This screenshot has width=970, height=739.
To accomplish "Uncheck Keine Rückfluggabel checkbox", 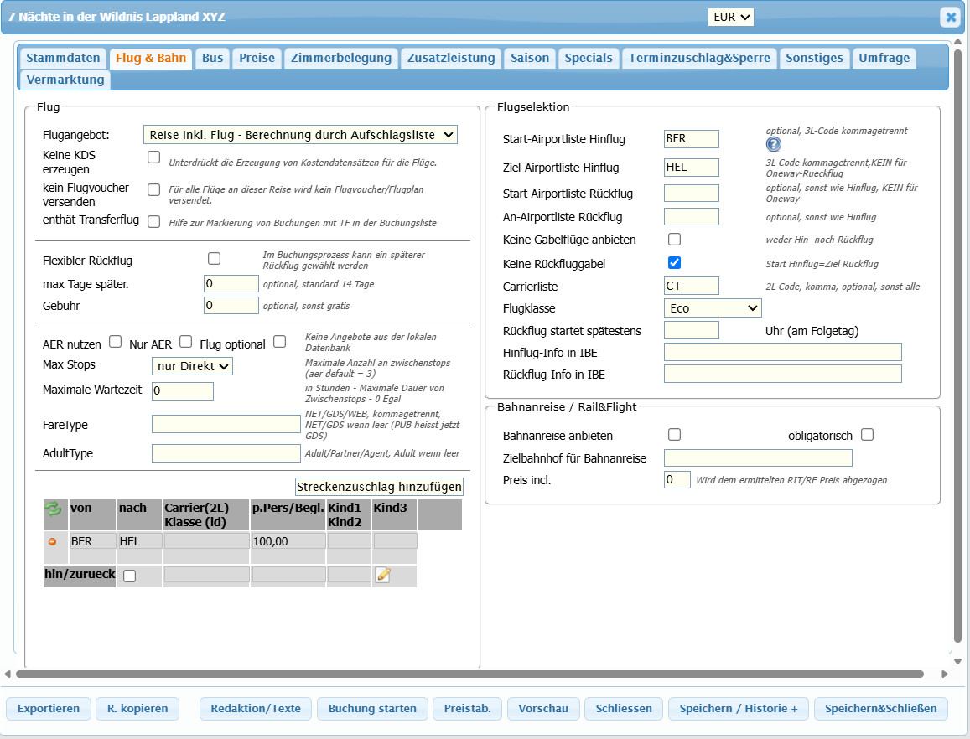I will point(674,263).
